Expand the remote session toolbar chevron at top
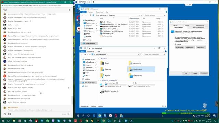The width and height of the screenshot is (219, 123). pos(190,5)
